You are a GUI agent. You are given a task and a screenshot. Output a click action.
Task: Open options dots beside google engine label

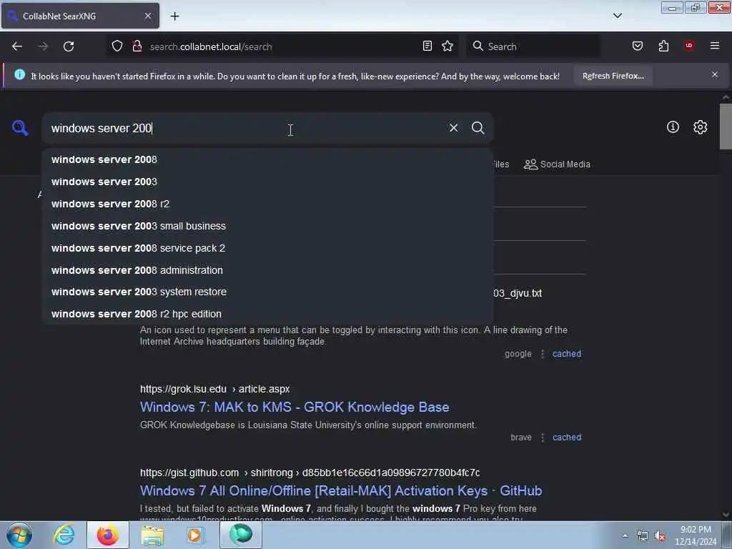(x=542, y=354)
